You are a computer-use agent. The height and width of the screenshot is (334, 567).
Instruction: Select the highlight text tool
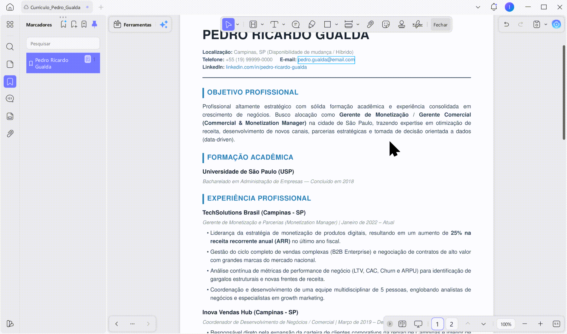[x=253, y=24]
